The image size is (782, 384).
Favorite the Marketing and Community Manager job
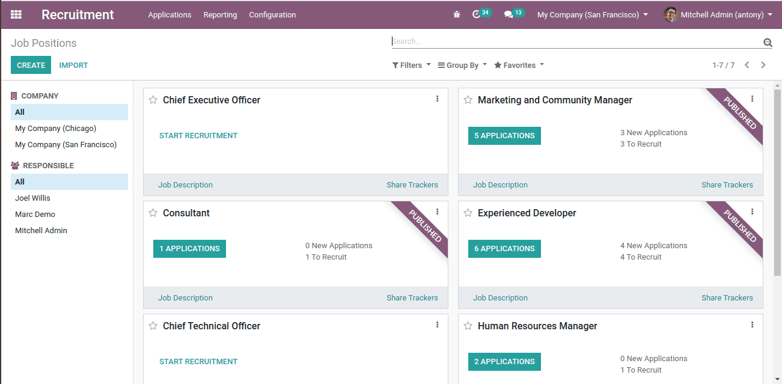tap(468, 100)
